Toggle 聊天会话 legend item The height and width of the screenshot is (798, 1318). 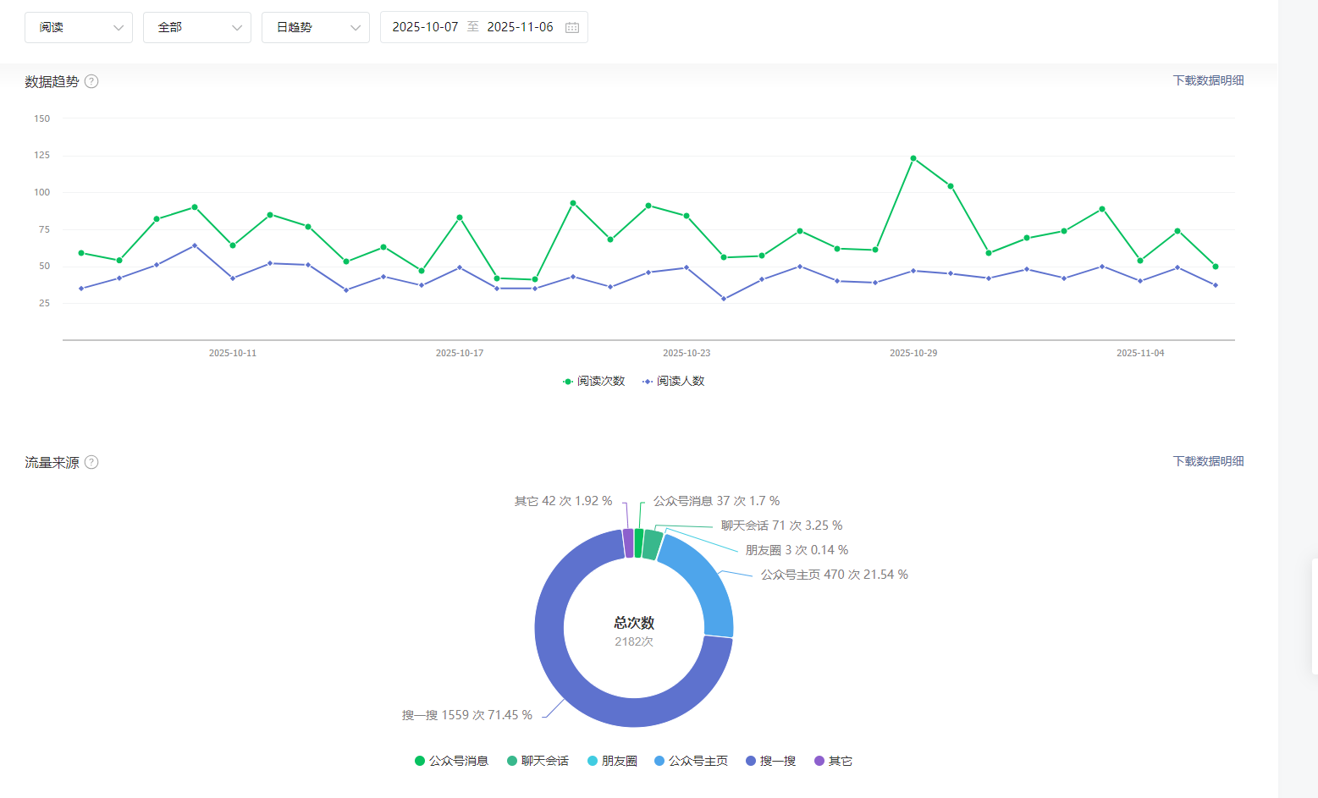pyautogui.click(x=538, y=761)
